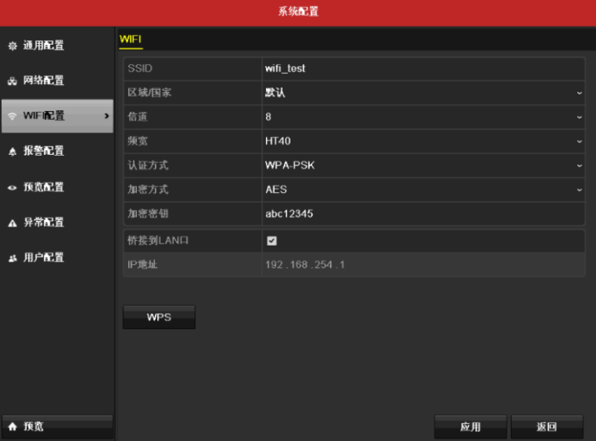
Task: Switch to the WIFI tab
Action: (133, 39)
